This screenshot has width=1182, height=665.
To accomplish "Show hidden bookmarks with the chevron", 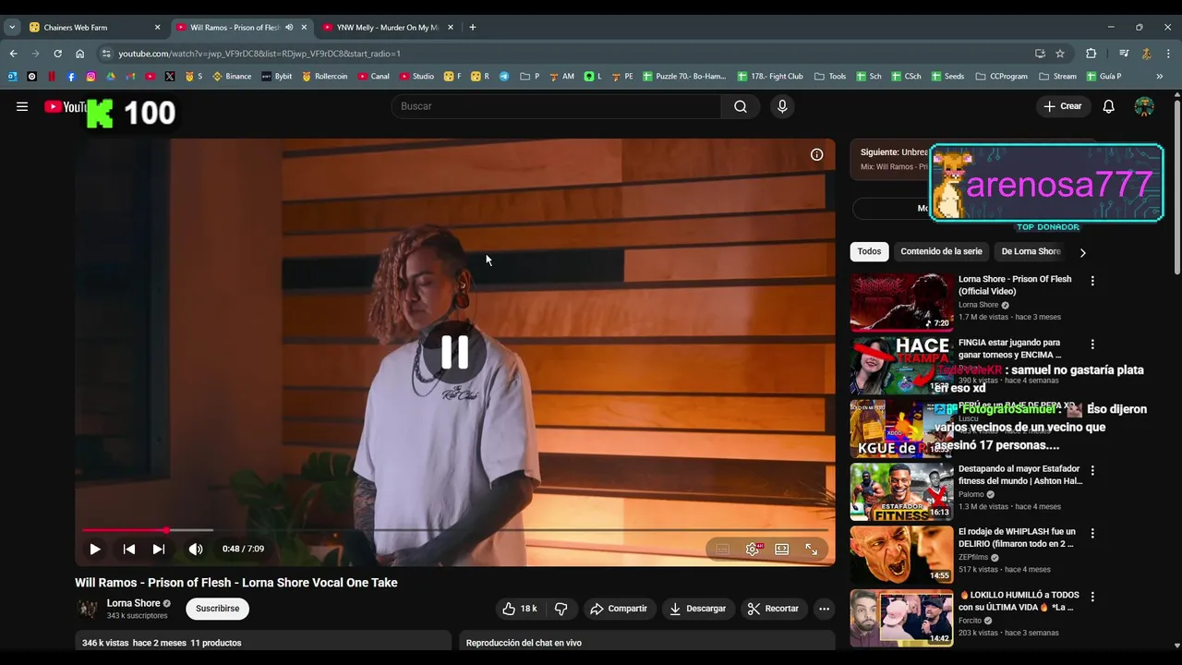I will 1160,77.
